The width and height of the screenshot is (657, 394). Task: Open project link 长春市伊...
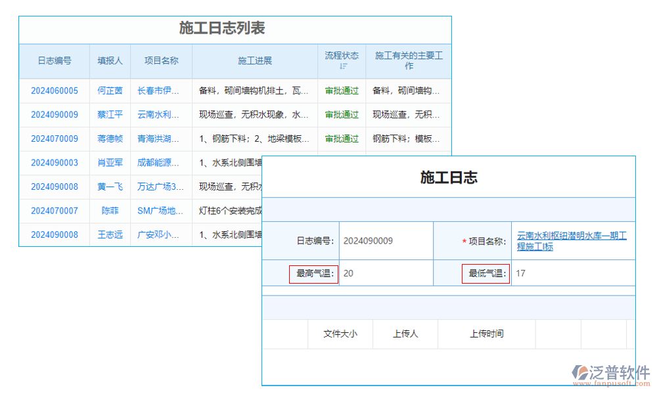pos(159,91)
